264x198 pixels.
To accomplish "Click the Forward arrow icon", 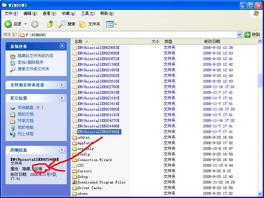I will [35, 24].
